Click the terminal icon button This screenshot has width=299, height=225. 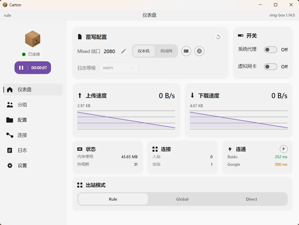coord(186,51)
